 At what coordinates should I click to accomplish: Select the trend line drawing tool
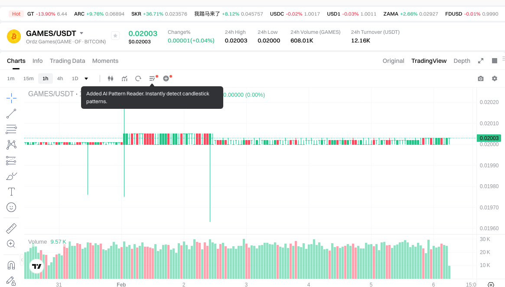click(11, 114)
